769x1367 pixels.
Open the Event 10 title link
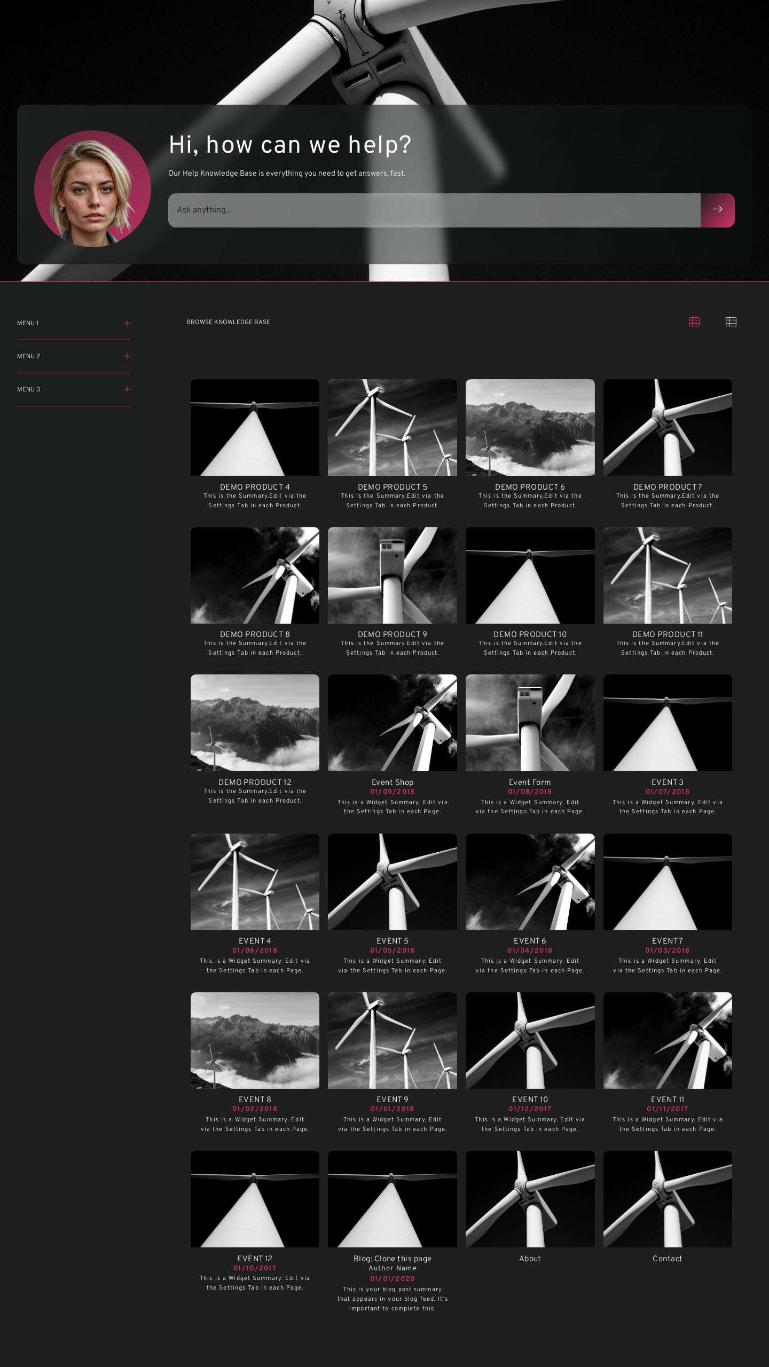[530, 1099]
